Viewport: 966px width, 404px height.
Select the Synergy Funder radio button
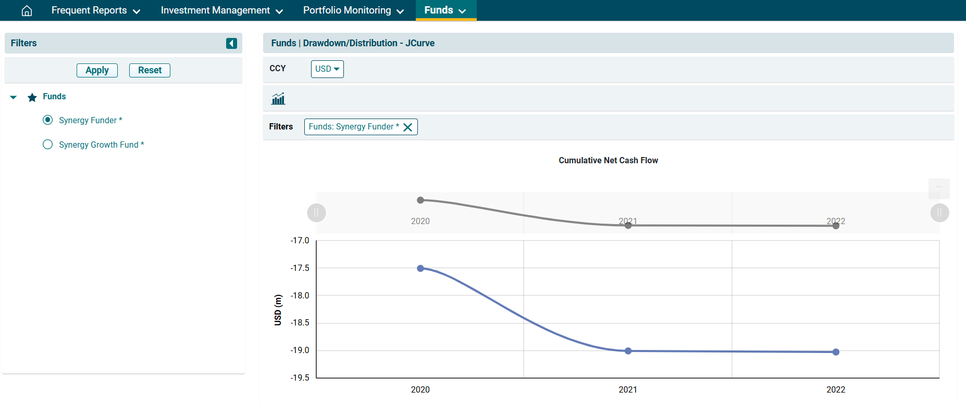pos(48,120)
